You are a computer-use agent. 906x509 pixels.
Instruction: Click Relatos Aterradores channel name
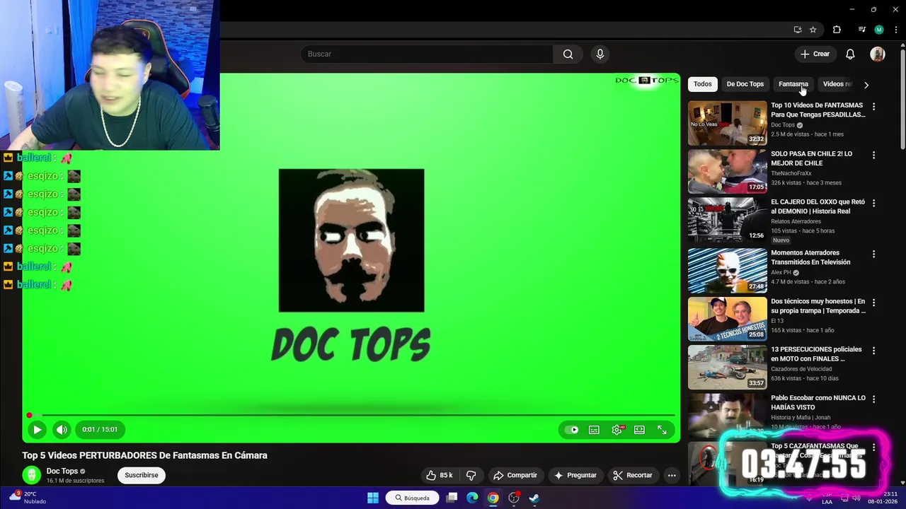click(x=796, y=221)
